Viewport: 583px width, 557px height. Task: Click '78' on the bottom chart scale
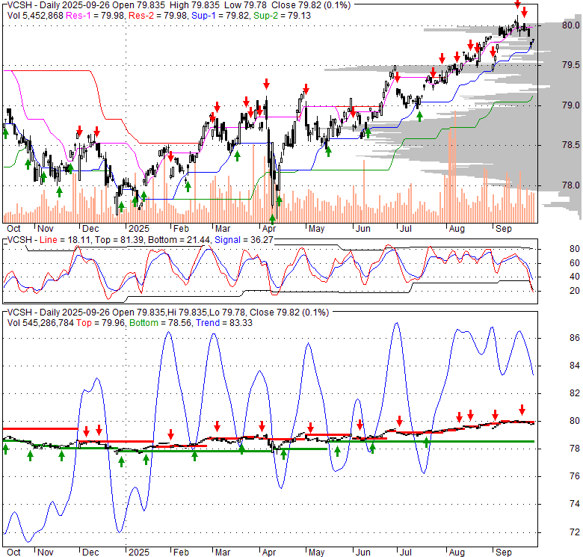[575, 449]
